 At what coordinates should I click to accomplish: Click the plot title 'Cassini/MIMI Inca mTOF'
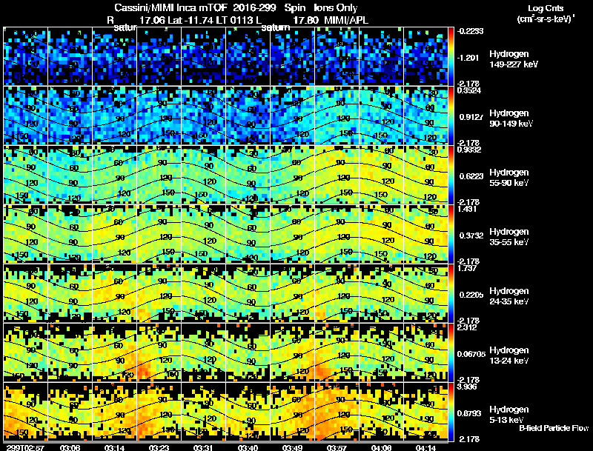[x=172, y=8]
